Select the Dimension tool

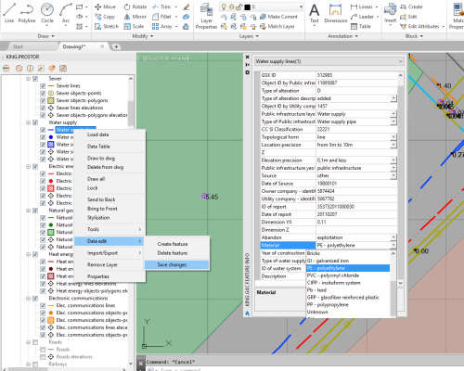[336, 14]
